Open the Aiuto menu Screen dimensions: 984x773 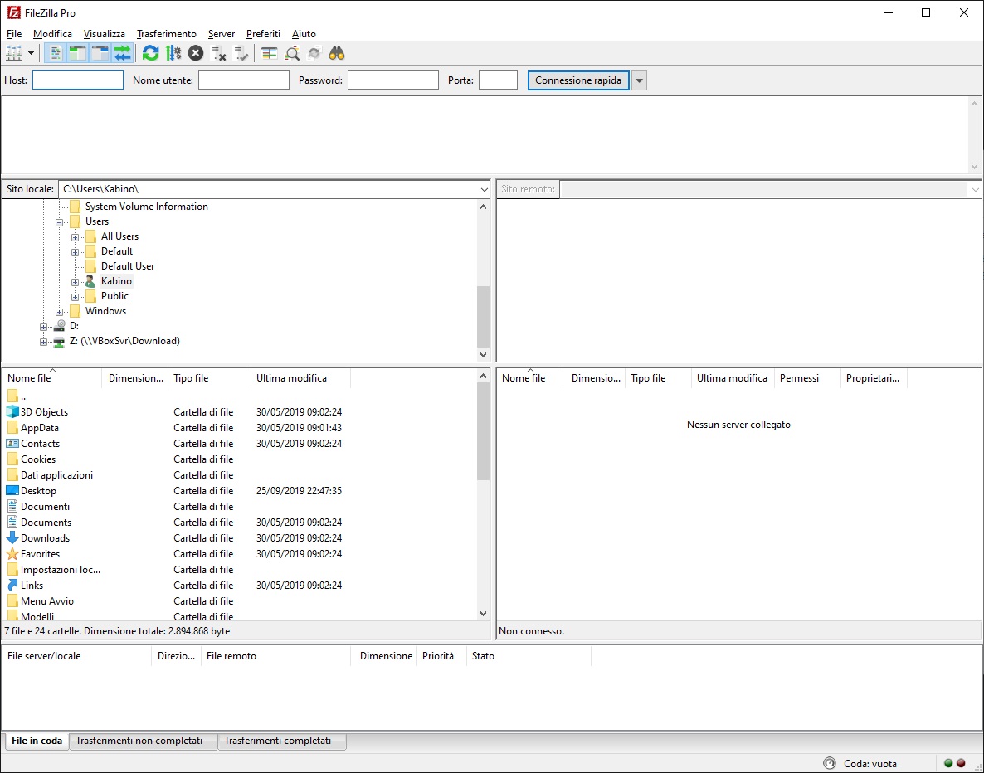(x=304, y=34)
